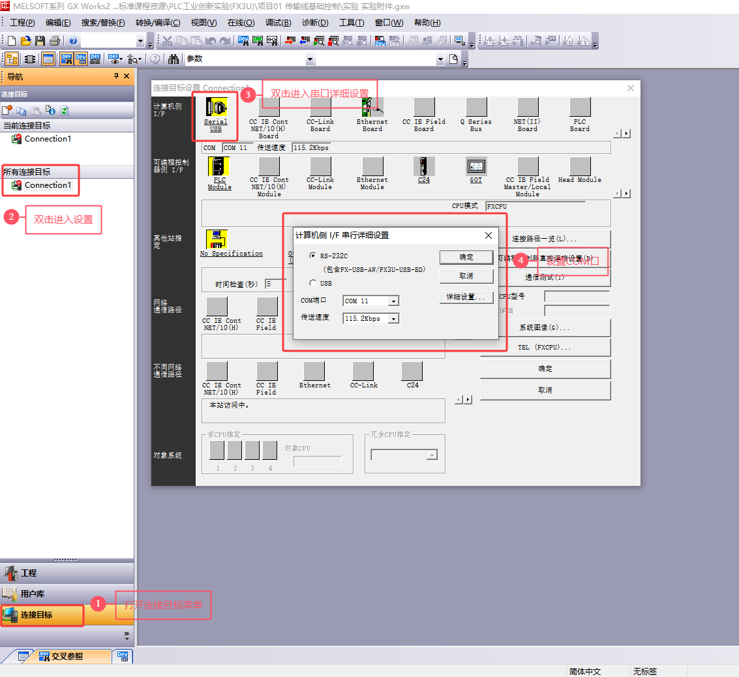The height and width of the screenshot is (677, 739).
Task: Click right scroll arrow of PC side I/F row
Action: pyautogui.click(x=626, y=134)
